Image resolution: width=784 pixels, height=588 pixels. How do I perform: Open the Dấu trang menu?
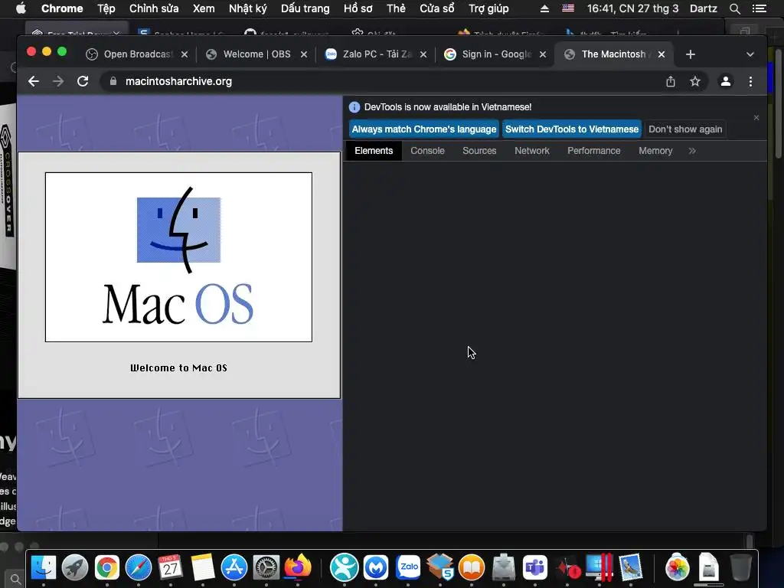(x=305, y=8)
